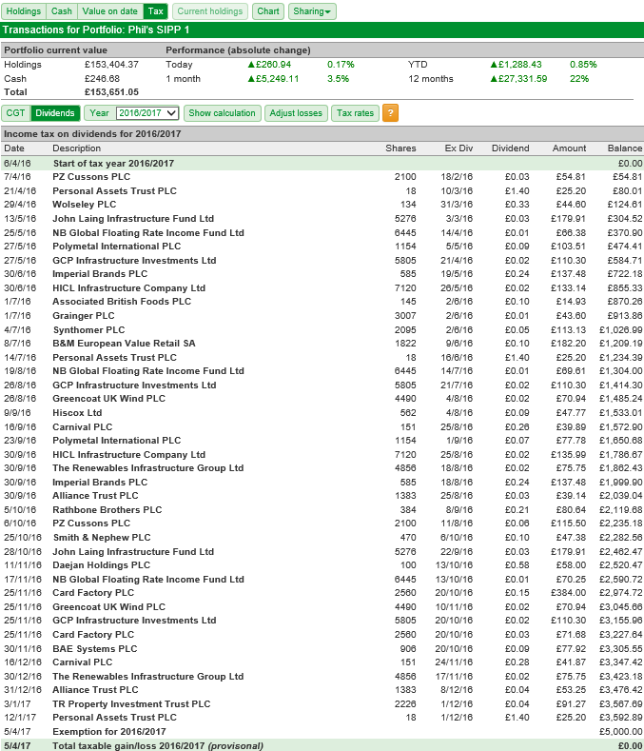This screenshot has width=644, height=751.
Task: Click Show calculation button
Action: 223,113
